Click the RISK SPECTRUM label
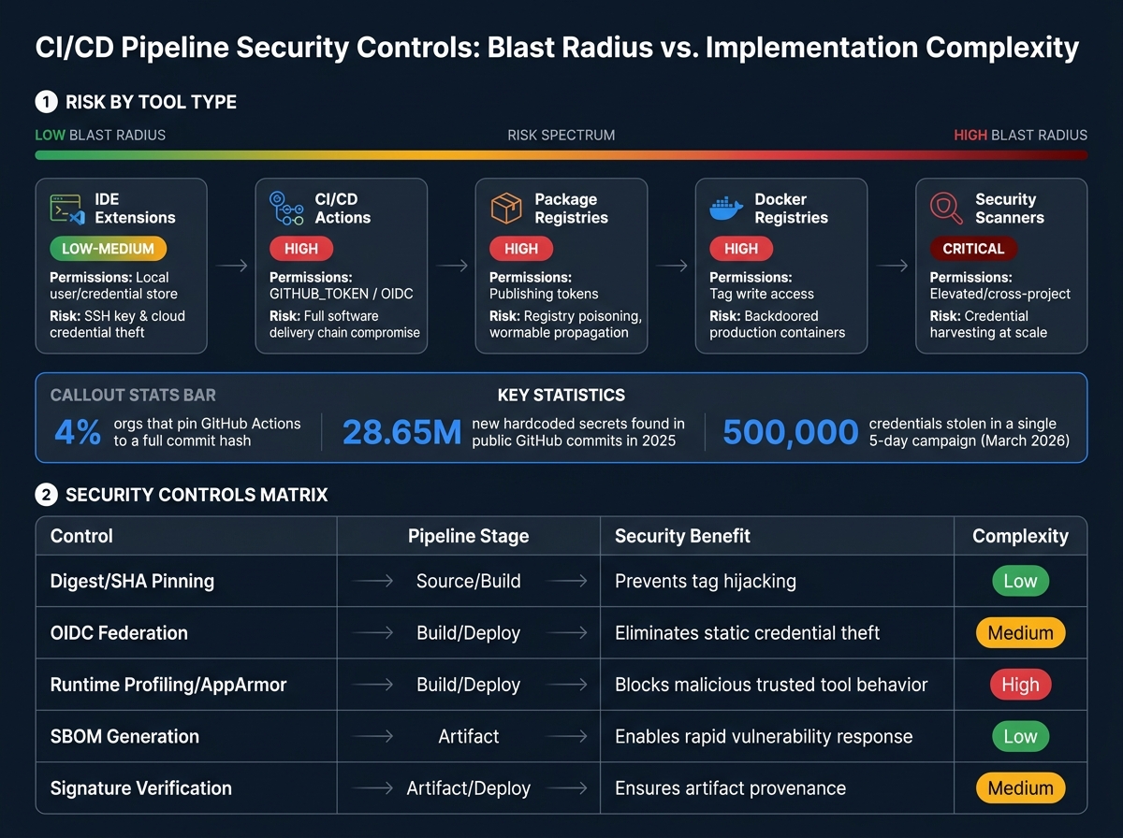Screen dimensions: 1123x838 point(561,135)
